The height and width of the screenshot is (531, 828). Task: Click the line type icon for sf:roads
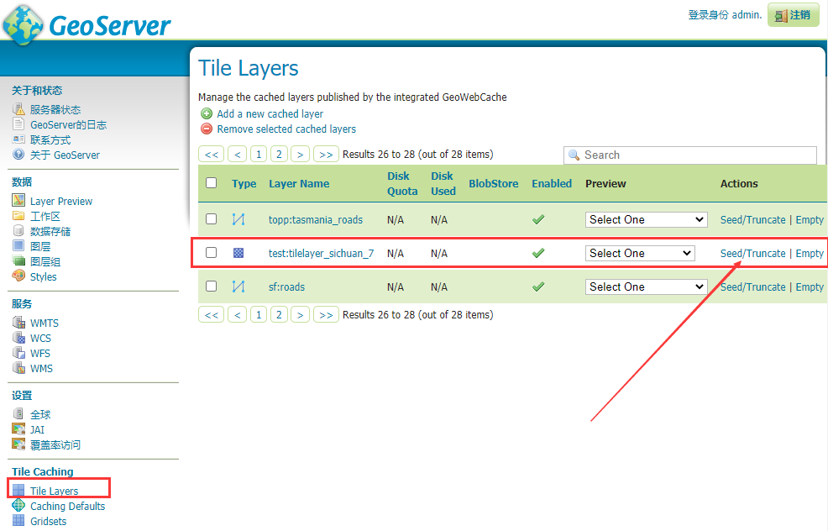click(238, 287)
